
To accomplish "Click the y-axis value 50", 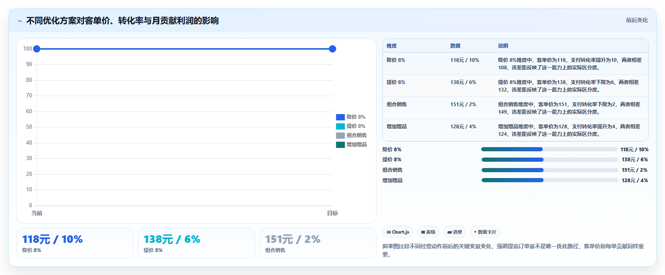I will [x=29, y=127].
